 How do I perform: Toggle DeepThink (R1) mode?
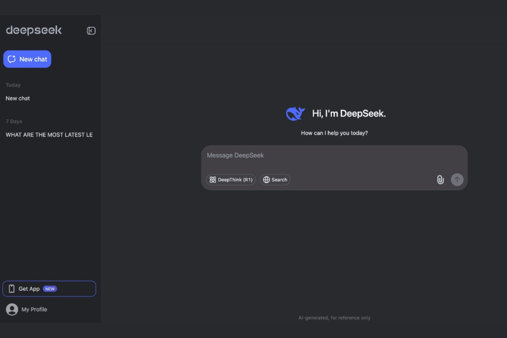231,180
